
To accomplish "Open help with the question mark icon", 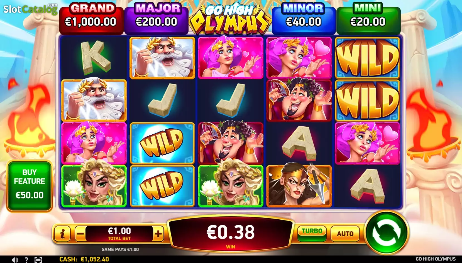I will 26,260.
